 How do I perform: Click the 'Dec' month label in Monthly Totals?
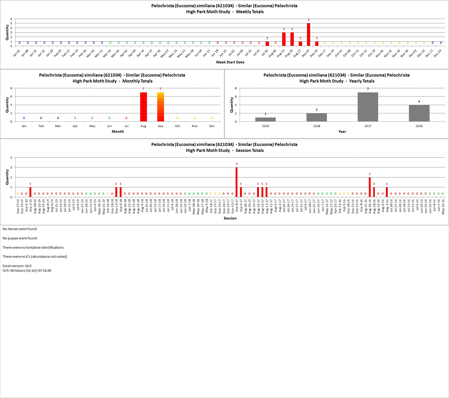pos(212,126)
